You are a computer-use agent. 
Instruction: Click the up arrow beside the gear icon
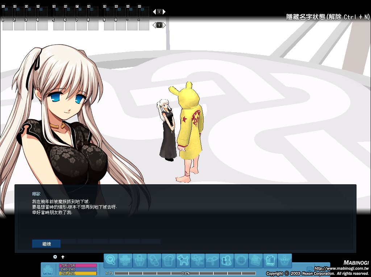(x=63, y=257)
